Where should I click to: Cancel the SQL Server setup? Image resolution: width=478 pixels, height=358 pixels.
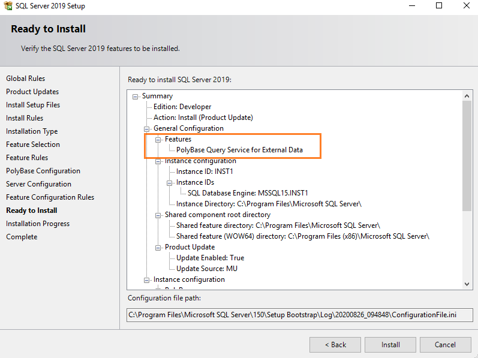coord(445,345)
